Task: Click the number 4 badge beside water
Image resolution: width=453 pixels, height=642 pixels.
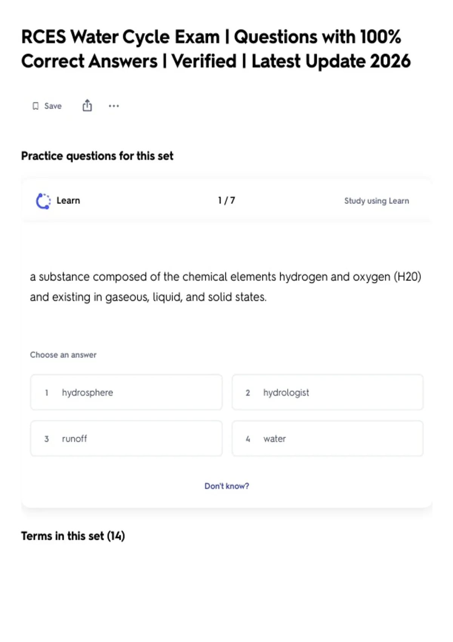Action: coord(248,439)
